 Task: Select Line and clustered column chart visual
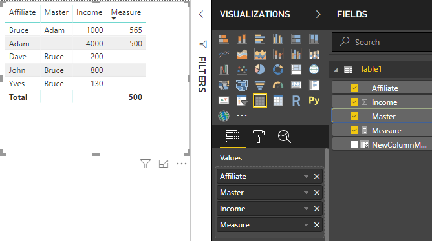coord(296,54)
